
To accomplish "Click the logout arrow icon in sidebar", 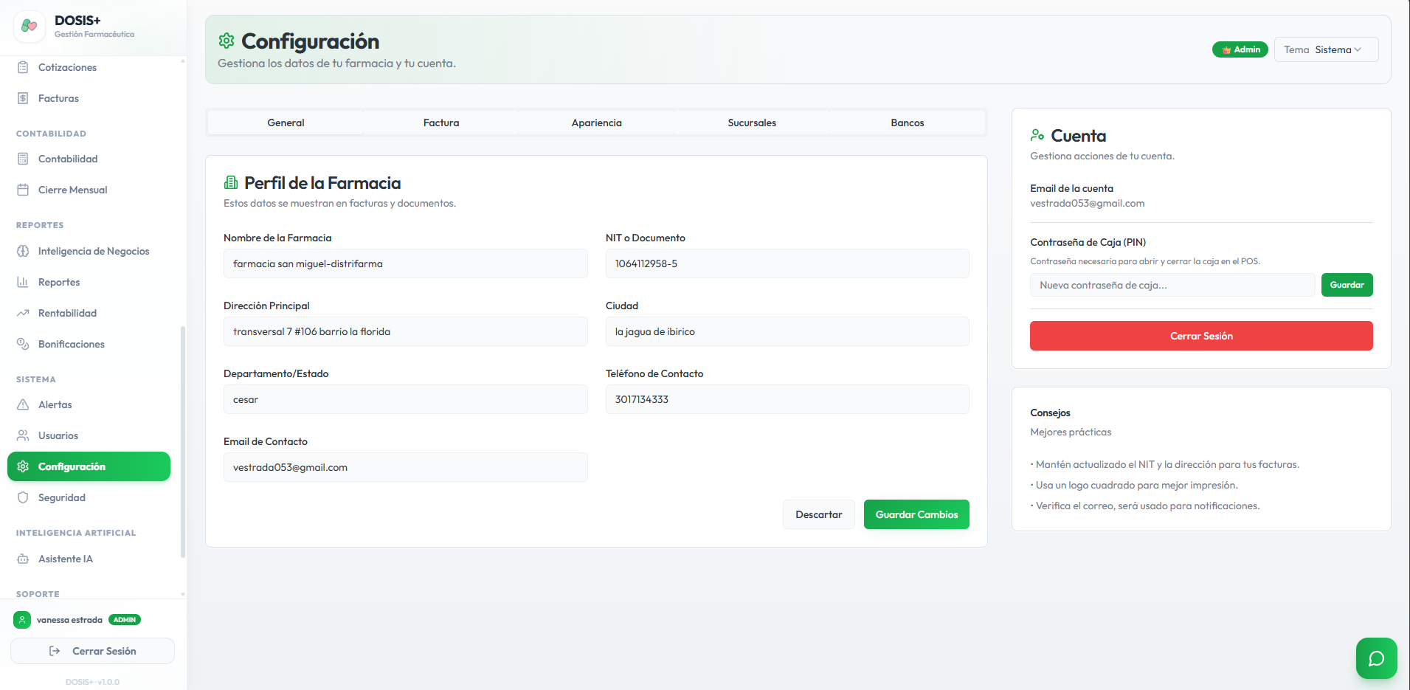I will (55, 651).
